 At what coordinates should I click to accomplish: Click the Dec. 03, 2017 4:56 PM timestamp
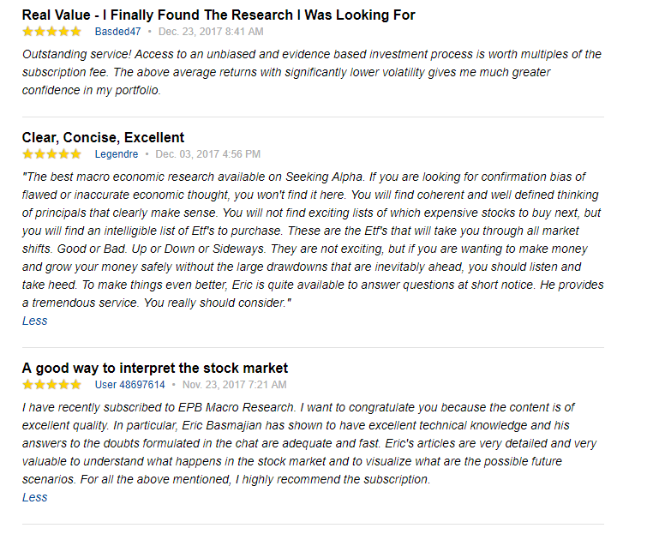click(208, 154)
